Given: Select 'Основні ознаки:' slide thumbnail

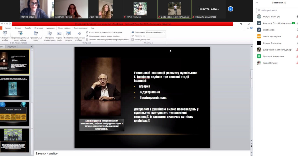Looking at the screenshot, I should coord(15,114).
